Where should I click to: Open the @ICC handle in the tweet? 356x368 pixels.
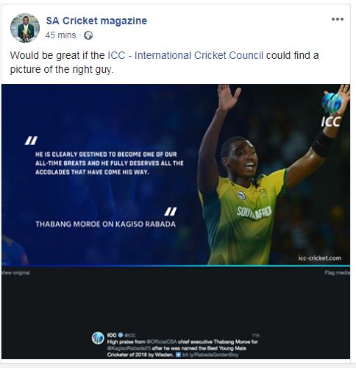(130, 335)
